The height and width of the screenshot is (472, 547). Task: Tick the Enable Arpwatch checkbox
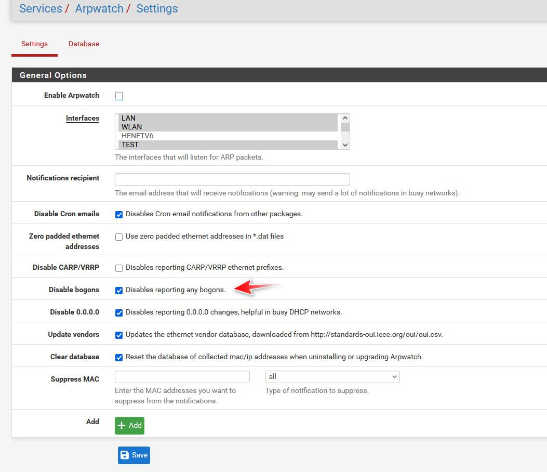pyautogui.click(x=119, y=96)
